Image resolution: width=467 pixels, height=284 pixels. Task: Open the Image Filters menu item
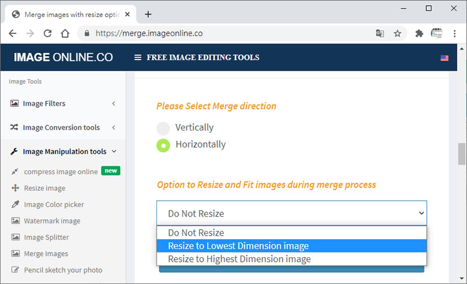(63, 103)
